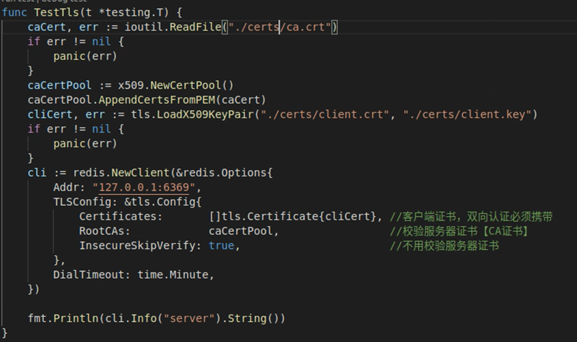Click the func keyword
Viewport: 577px width, 342px height.
[x=15, y=13]
